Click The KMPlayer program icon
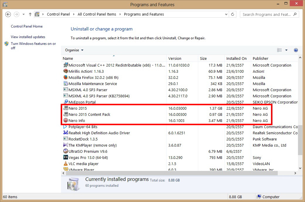Screen dimensions: 305x202 [66, 145]
